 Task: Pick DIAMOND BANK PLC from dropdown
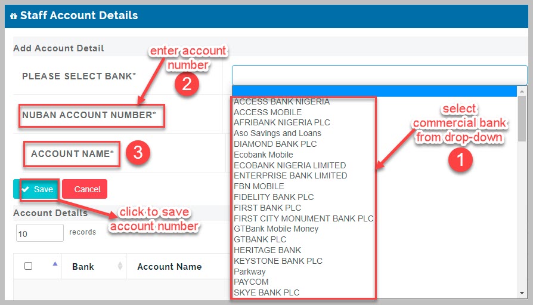pos(275,144)
